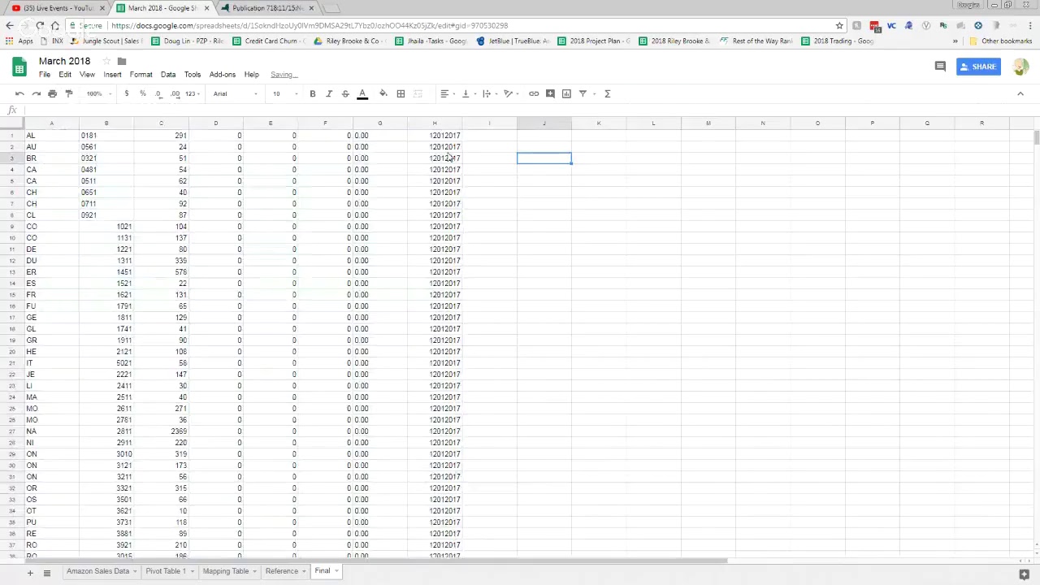Activate the paint format tool

[69, 93]
